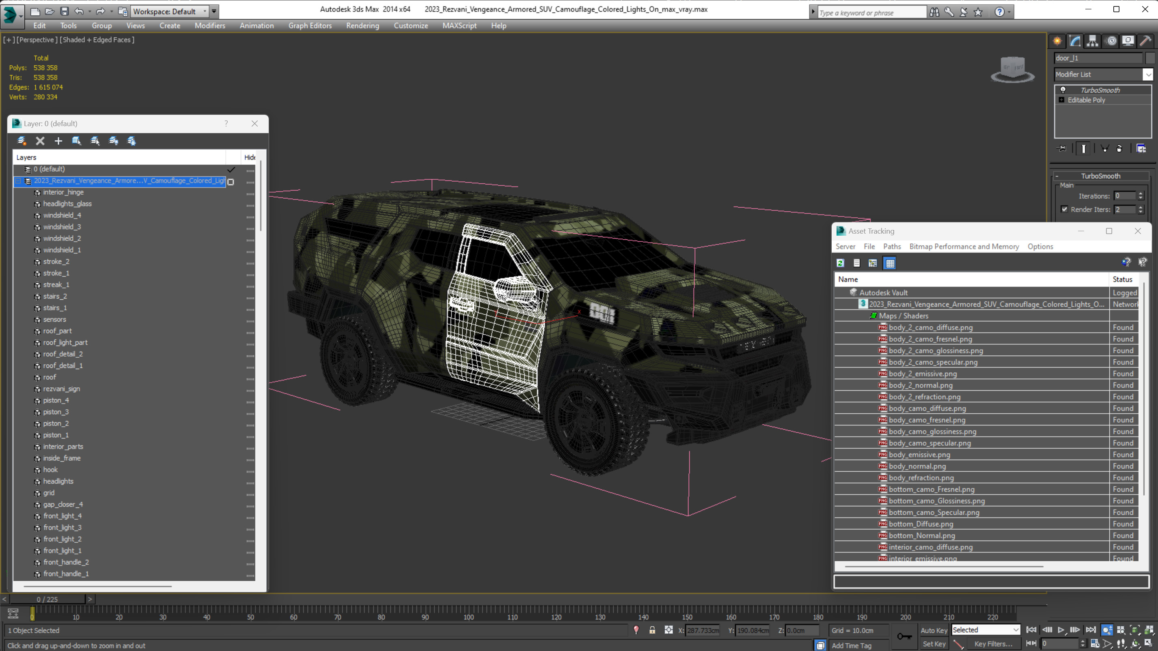This screenshot has width=1158, height=651.
Task: Toggle current-layer box for Rezvani layer
Action: coord(231,181)
